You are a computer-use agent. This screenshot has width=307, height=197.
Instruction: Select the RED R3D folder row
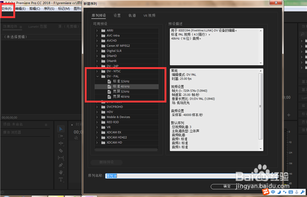coord(126,122)
